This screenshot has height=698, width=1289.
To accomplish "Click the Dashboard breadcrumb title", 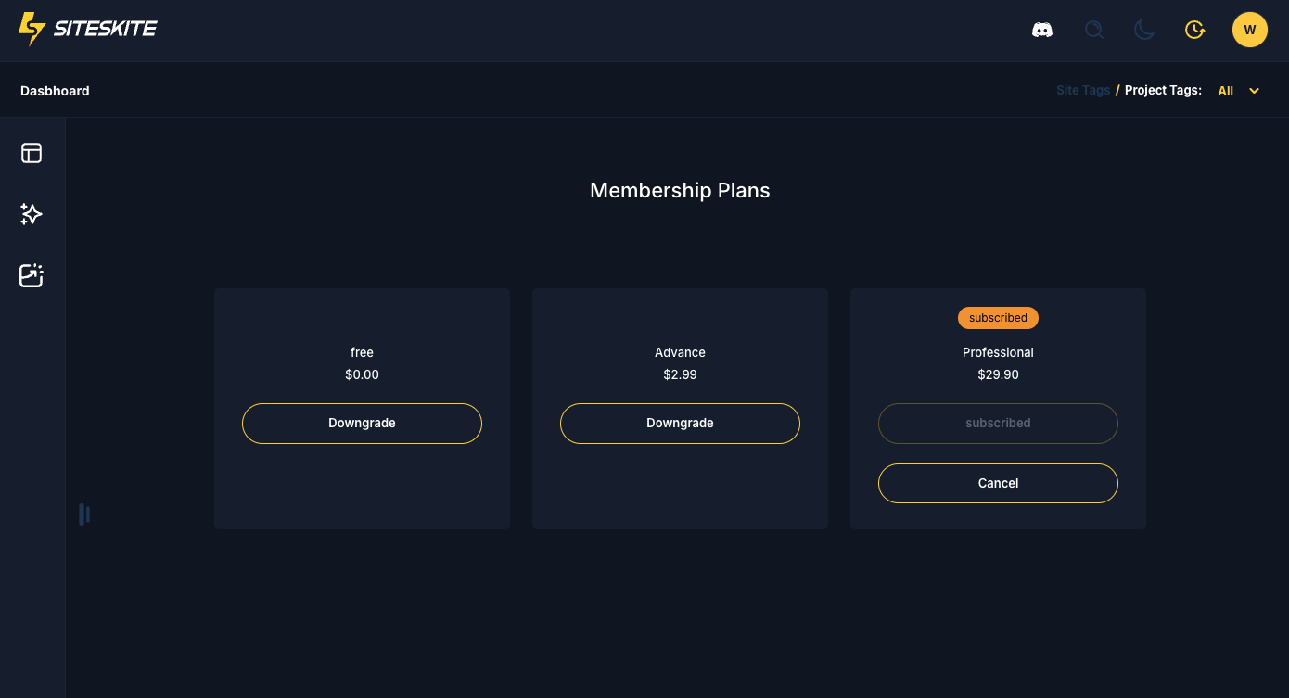I will pos(55,91).
